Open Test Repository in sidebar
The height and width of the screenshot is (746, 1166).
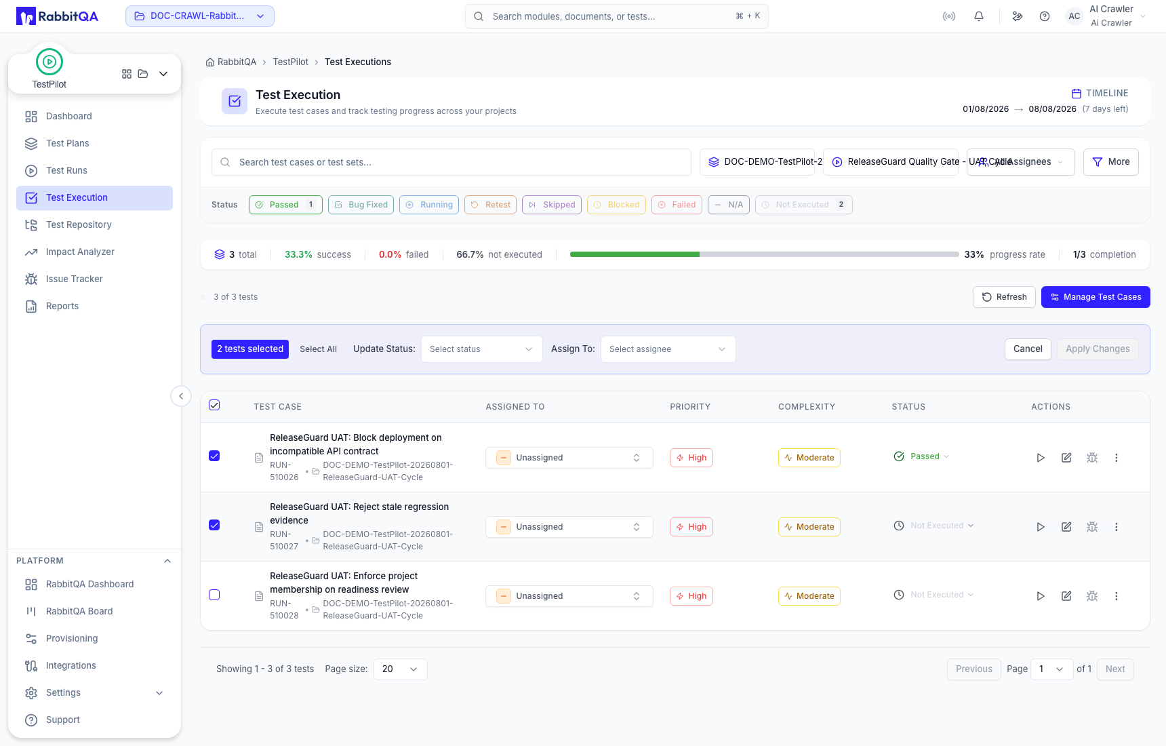pos(95,225)
